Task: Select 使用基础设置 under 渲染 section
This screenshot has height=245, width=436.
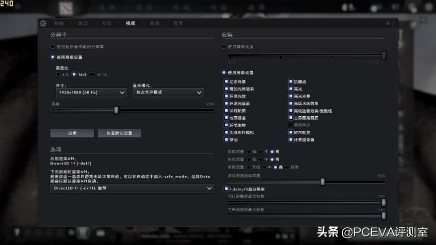Action: [224, 47]
